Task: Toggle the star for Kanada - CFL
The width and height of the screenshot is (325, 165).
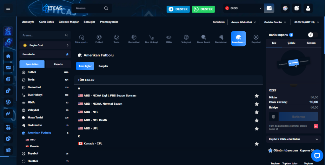Action: click(256, 144)
